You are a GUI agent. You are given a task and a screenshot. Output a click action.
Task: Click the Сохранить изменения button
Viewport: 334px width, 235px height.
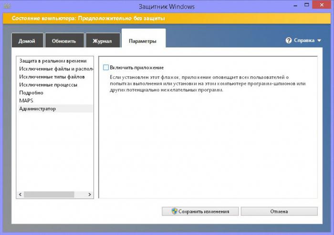pyautogui.click(x=200, y=211)
